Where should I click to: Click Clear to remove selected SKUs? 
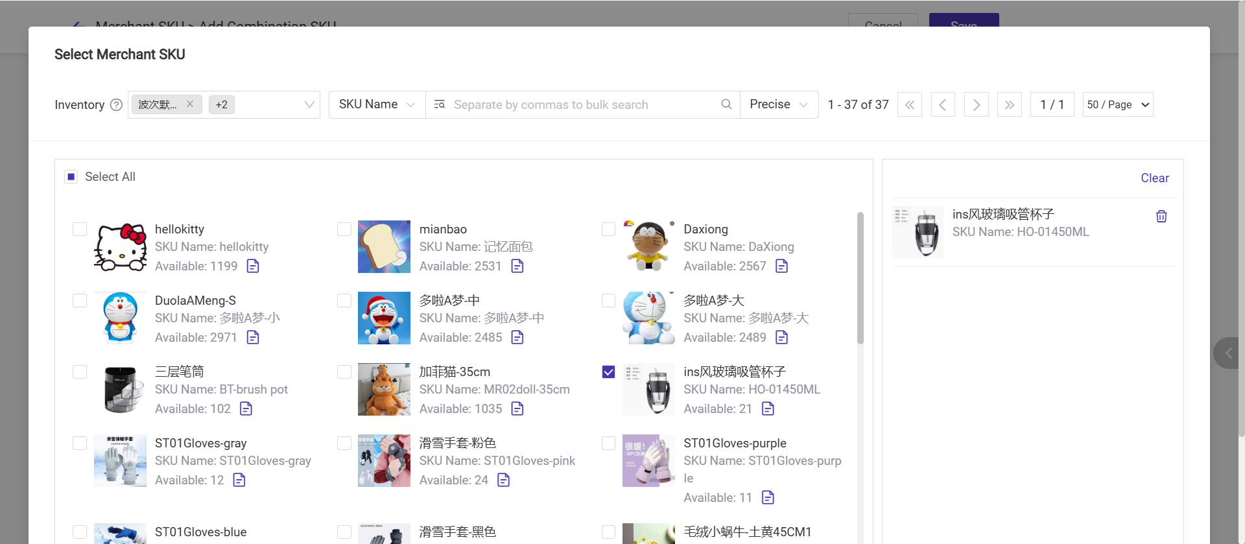point(1154,178)
